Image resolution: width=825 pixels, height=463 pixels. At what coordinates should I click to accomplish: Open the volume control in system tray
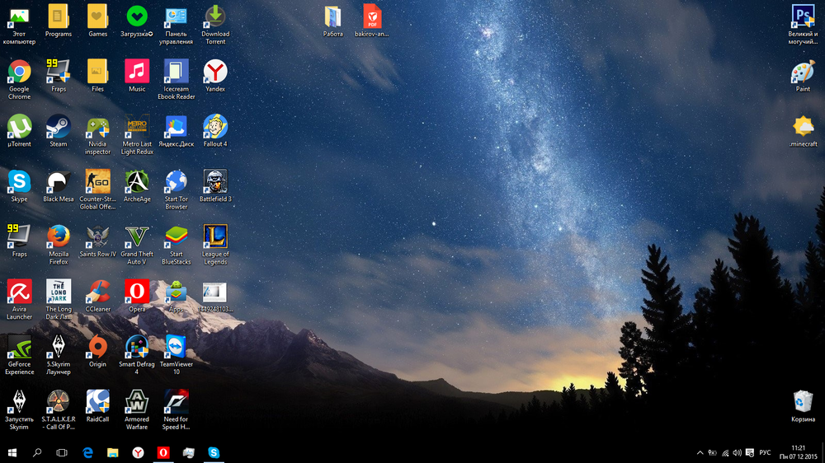coord(737,452)
